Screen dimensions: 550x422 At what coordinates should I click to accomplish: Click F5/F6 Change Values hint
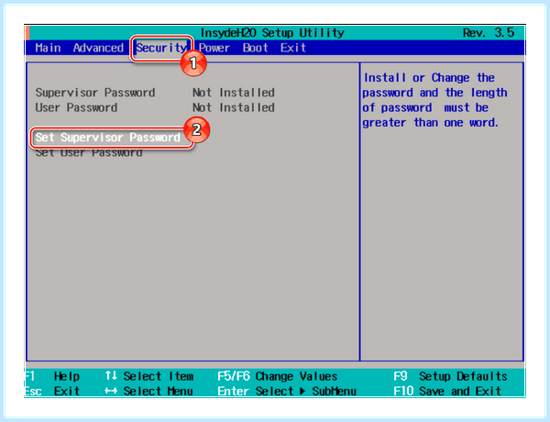pos(277,376)
